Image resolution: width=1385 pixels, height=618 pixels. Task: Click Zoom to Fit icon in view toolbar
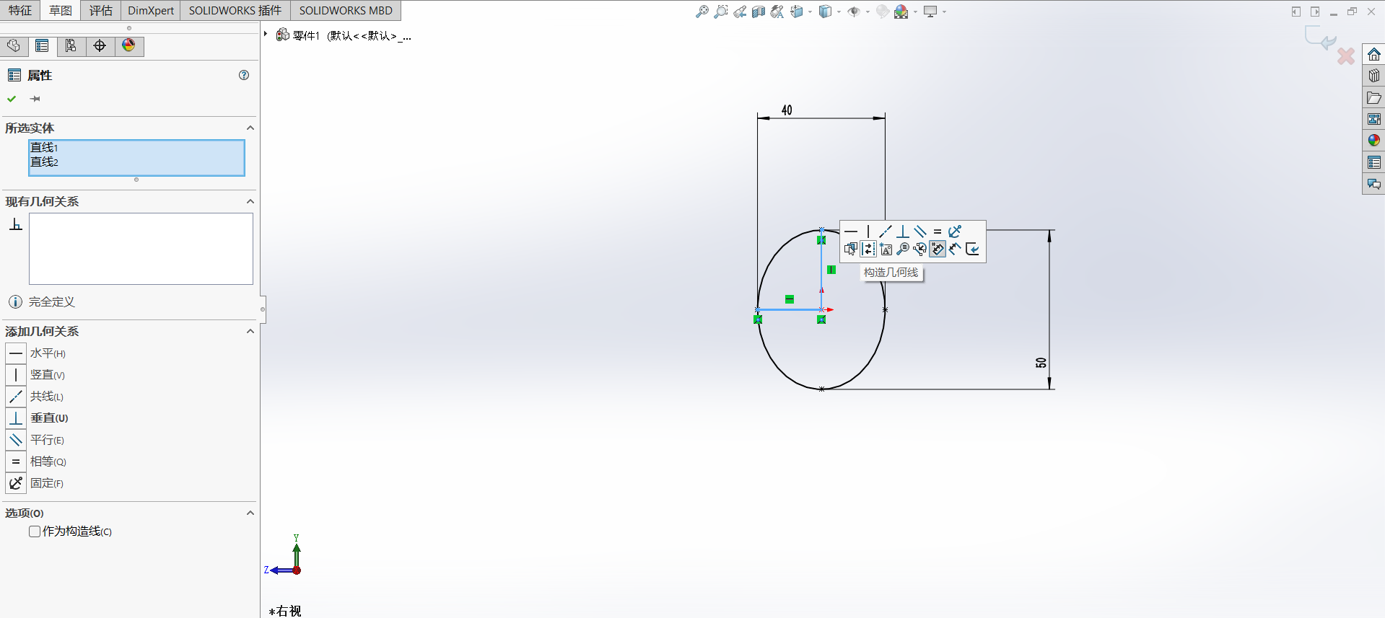(702, 12)
